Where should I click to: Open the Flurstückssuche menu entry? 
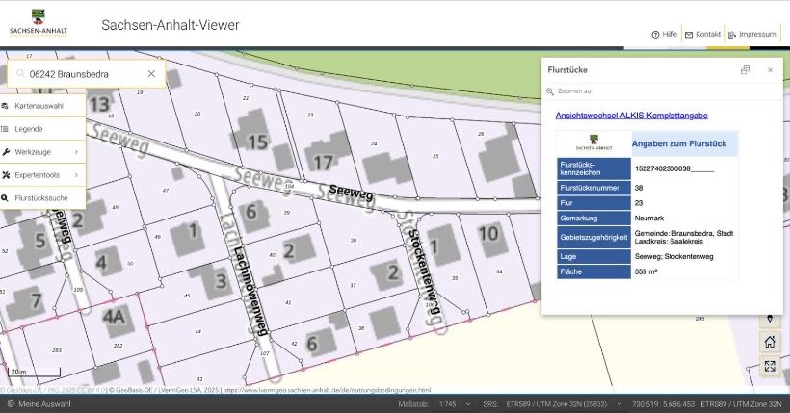[42, 198]
